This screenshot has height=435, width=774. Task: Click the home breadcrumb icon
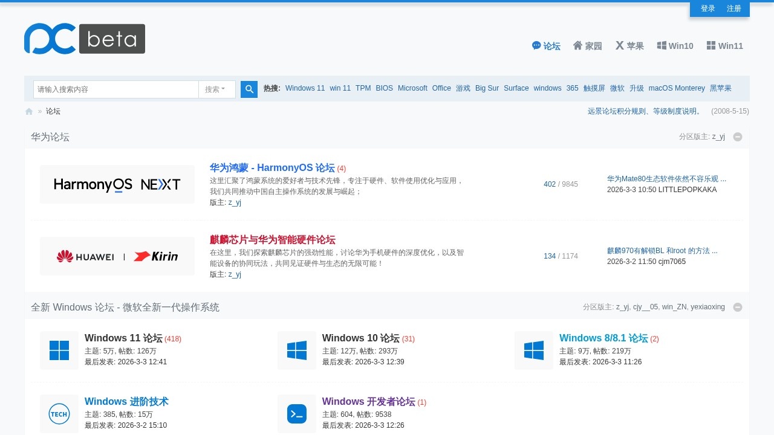(x=29, y=112)
